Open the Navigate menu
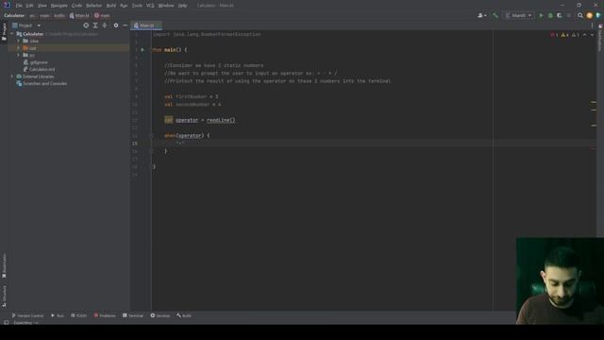Image resolution: width=604 pixels, height=340 pixels. [59, 6]
